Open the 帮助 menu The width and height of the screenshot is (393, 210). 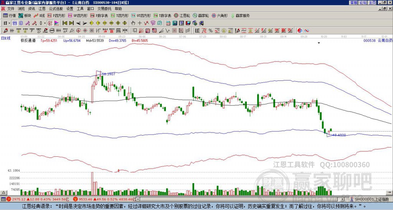pyautogui.click(x=118, y=9)
